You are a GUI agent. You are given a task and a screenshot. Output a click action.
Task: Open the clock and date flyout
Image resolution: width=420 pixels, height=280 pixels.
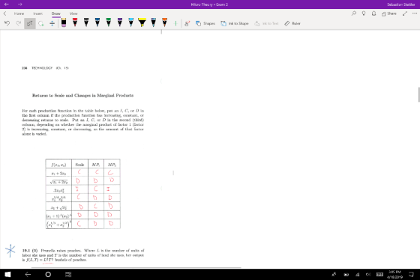[x=394, y=274]
